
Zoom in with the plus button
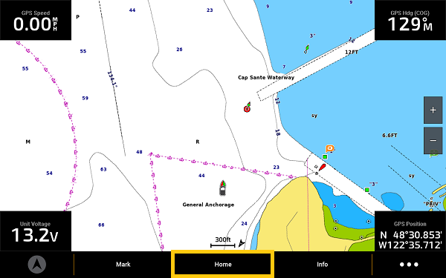(x=433, y=110)
